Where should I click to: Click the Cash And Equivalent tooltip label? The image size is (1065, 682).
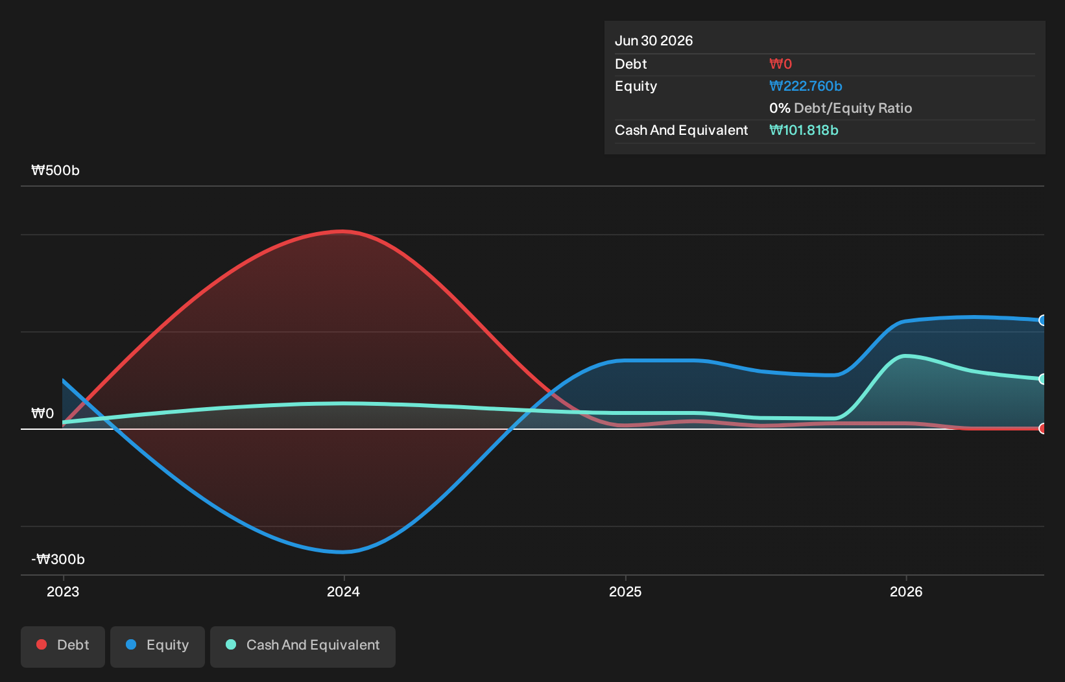click(x=682, y=130)
